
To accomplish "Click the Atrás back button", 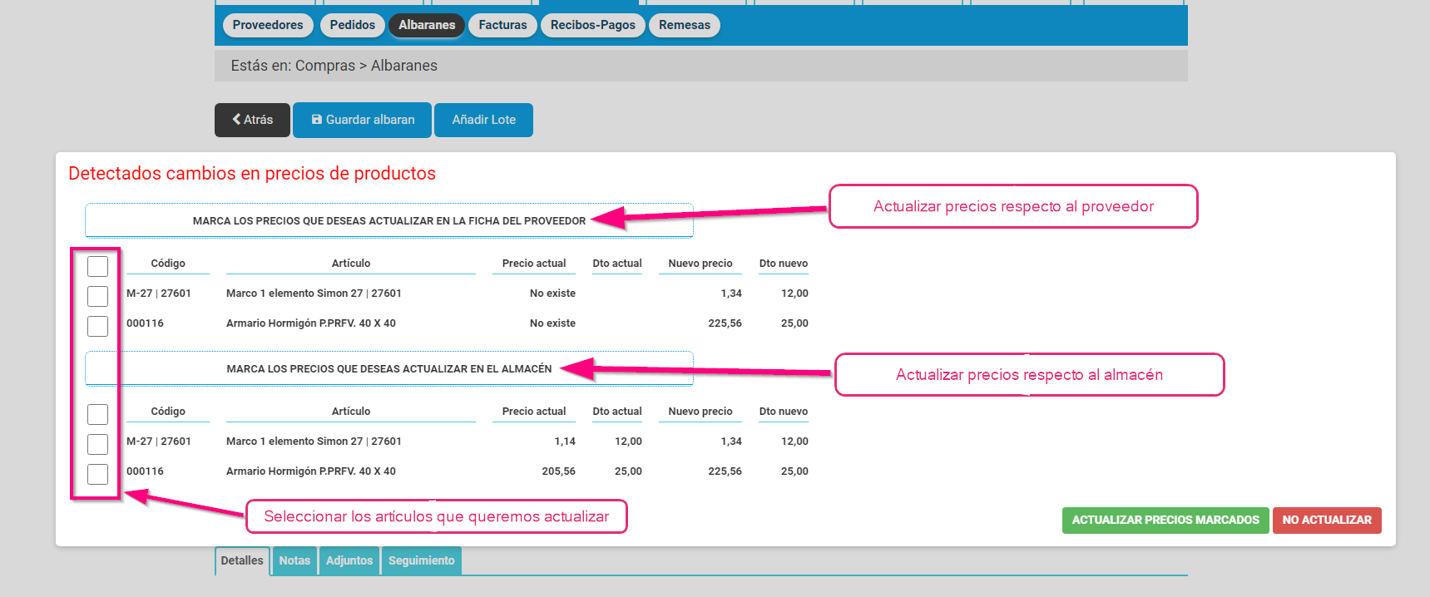I will coord(252,120).
